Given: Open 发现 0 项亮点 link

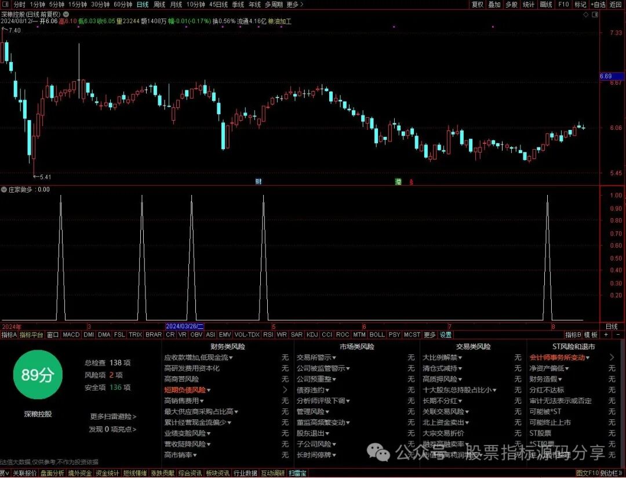Looking at the screenshot, I should point(112,429).
